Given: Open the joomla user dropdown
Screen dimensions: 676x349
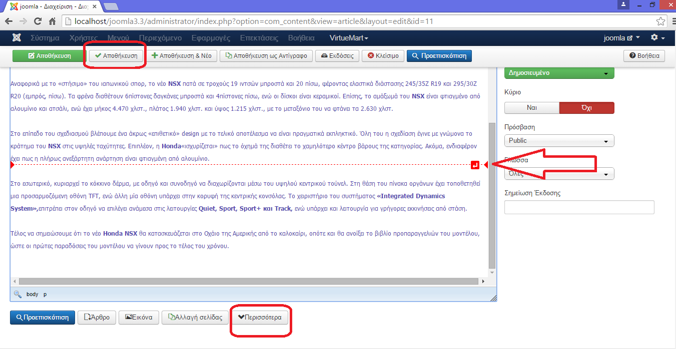Looking at the screenshot, I should [x=622, y=38].
